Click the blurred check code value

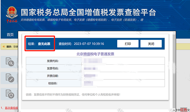88,83
